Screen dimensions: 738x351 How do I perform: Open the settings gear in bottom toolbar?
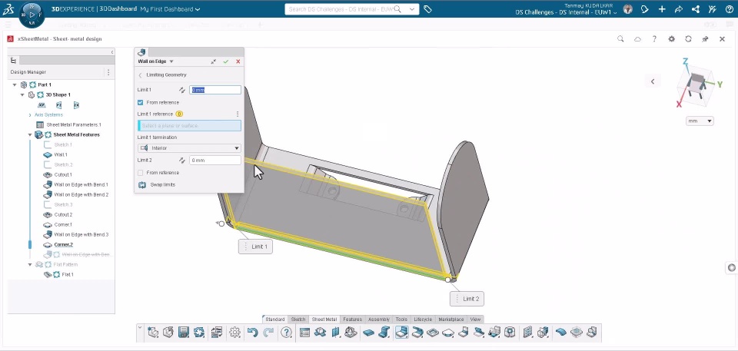(235, 332)
